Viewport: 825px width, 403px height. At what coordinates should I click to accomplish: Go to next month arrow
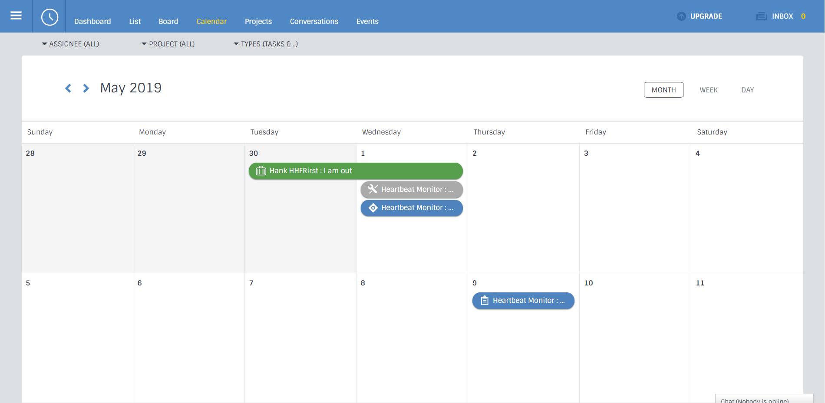(x=86, y=88)
